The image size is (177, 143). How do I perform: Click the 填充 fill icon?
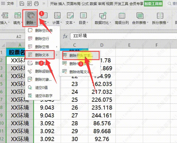coord(18,16)
